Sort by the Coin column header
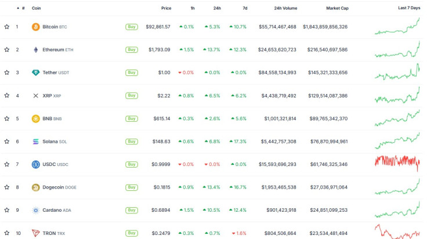Viewport: 427px width, 239px height. click(x=36, y=8)
